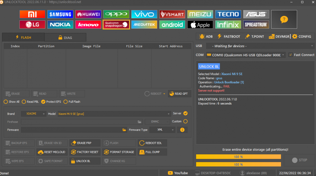Select the Vivo brand icon
Image resolution: width=316 pixels, height=176 pixels.
tap(144, 14)
